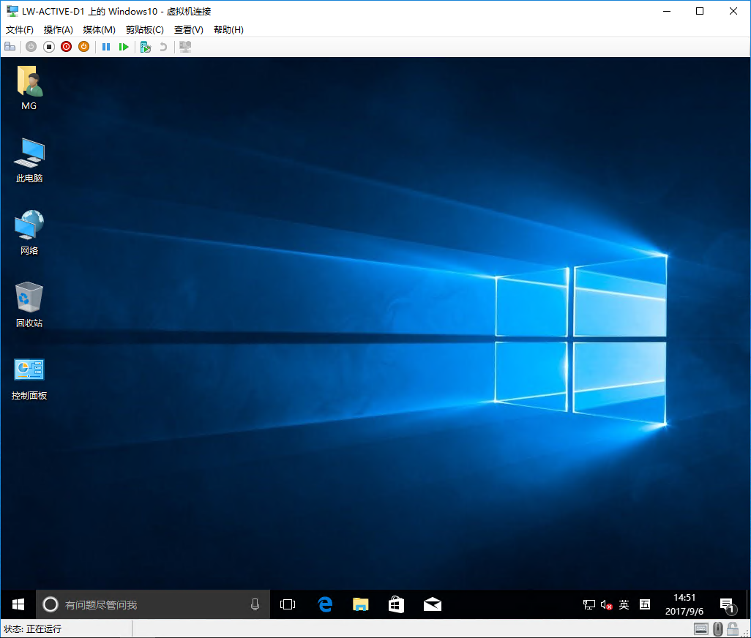Send Ctrl+Alt+Del using the toolbar icon

(10, 47)
